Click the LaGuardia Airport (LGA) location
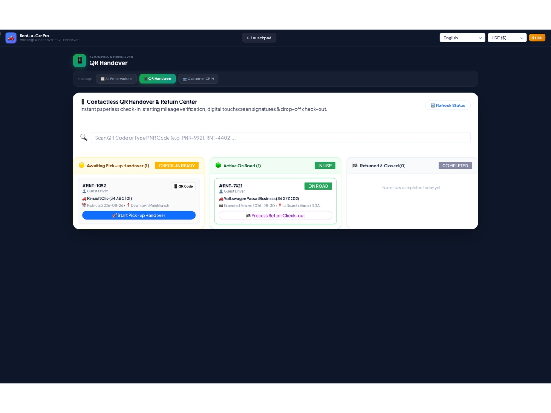The height and width of the screenshot is (413, 551). click(301, 205)
